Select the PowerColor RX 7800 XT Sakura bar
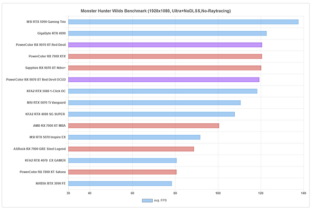312x209 pixels. pyautogui.click(x=122, y=172)
